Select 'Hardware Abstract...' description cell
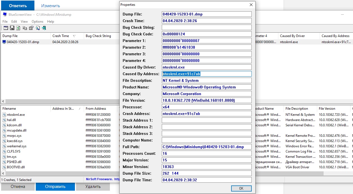The height and width of the screenshot is (194, 353). (x=300, y=120)
